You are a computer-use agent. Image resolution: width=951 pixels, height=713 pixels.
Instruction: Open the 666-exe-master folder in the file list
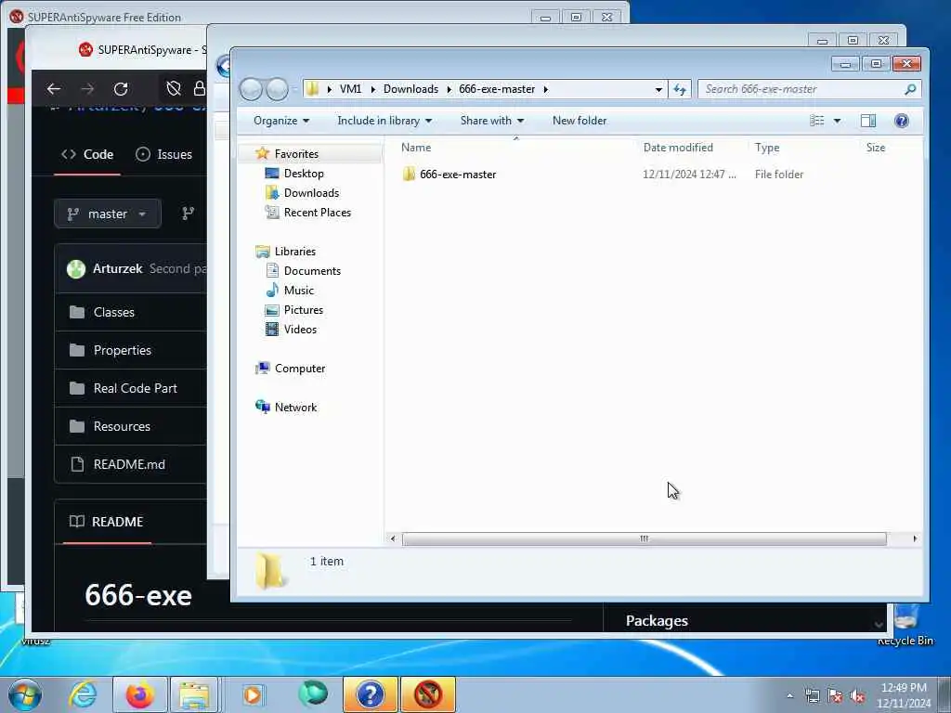click(458, 175)
